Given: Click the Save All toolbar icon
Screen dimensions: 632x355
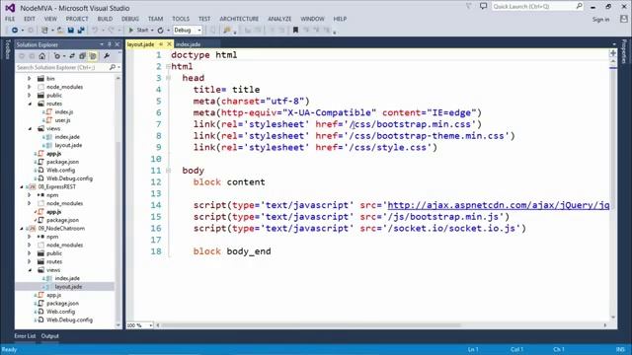Looking at the screenshot, I should (x=81, y=31).
